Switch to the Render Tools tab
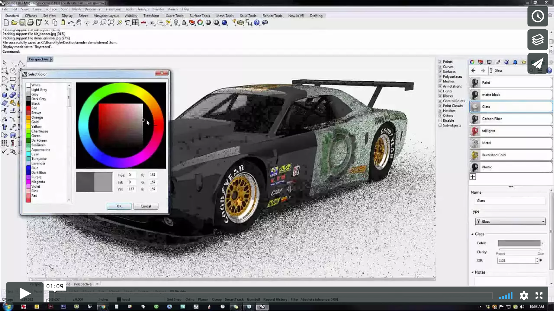This screenshot has height=311, width=554. (x=272, y=16)
